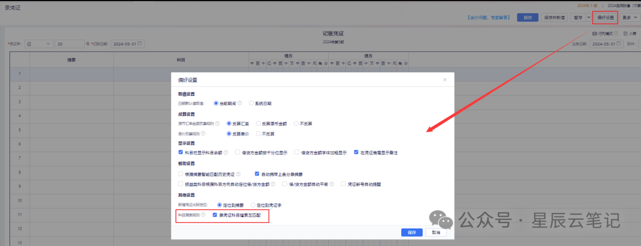Click row number 11 in voucher table
641x246 pixels.
coord(20,214)
